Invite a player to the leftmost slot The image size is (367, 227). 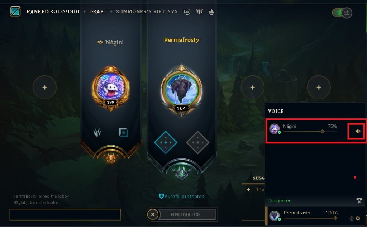click(44, 88)
